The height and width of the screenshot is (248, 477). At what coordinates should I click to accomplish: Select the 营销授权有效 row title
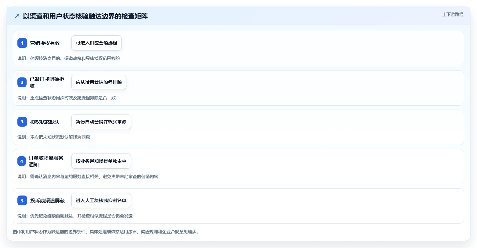coord(45,43)
